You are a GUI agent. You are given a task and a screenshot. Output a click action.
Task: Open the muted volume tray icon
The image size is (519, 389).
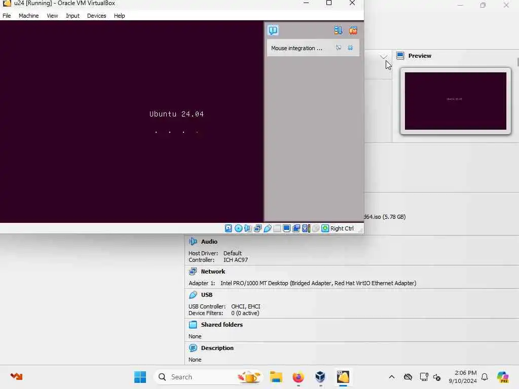tap(437, 377)
